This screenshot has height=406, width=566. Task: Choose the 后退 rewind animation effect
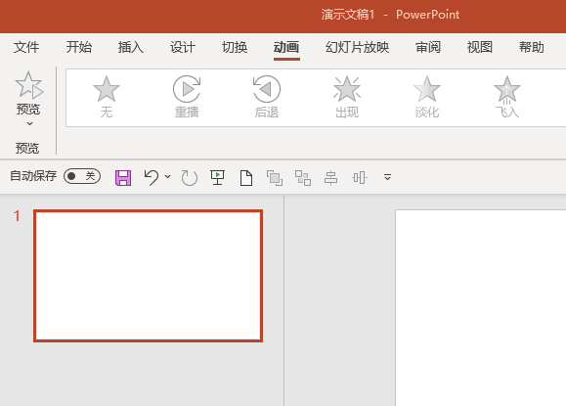click(x=267, y=97)
